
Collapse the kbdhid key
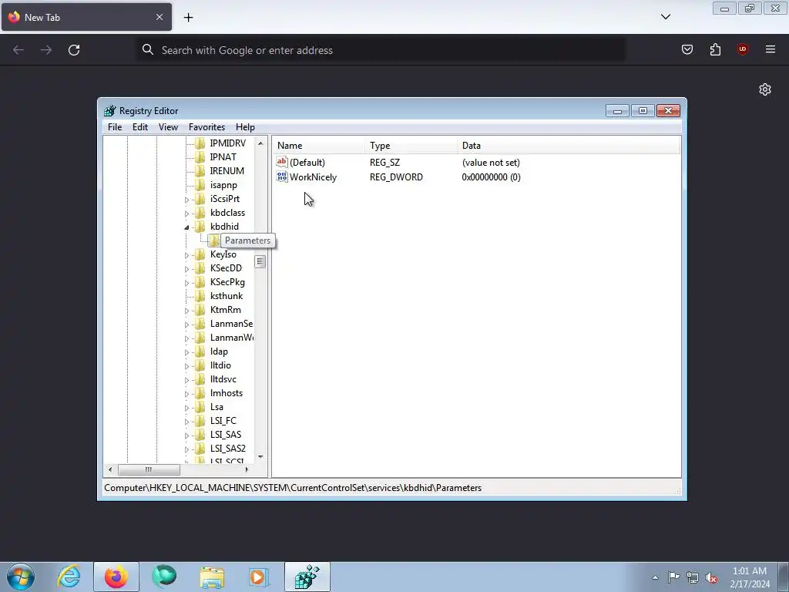186,227
